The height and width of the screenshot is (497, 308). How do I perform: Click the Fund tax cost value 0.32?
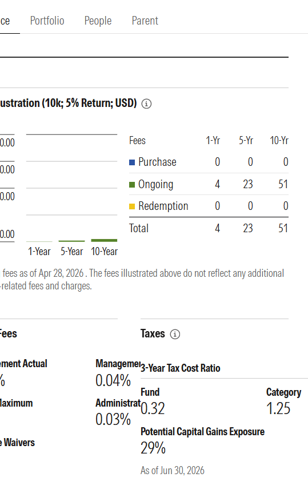tap(153, 408)
